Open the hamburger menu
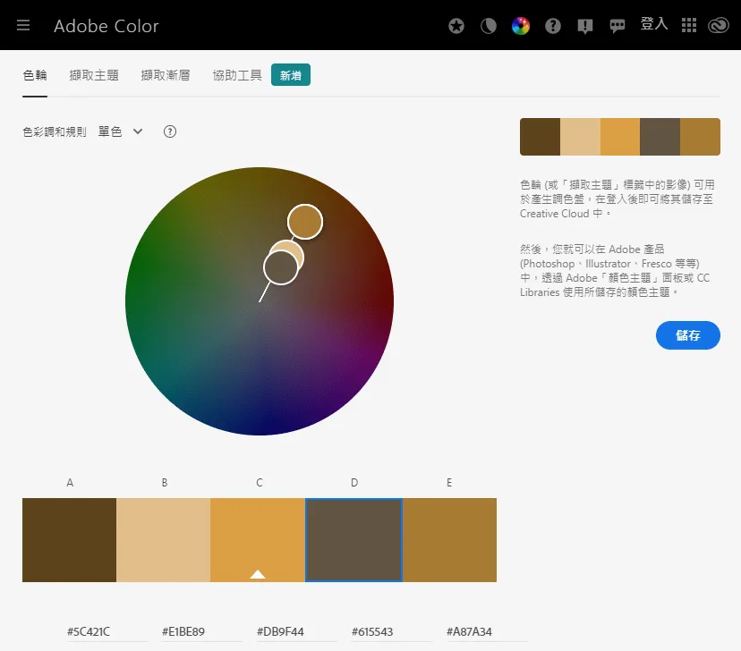Image resolution: width=741 pixels, height=651 pixels. coord(23,25)
